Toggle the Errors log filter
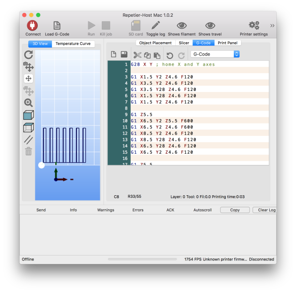Image resolution: width=296 pixels, height=292 pixels. (138, 210)
